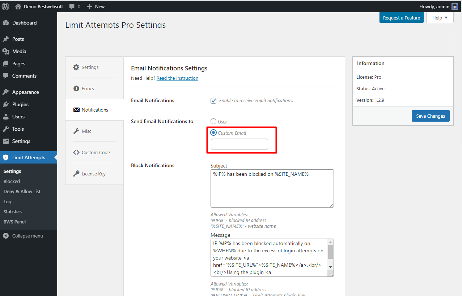Click the WordPress logo icon
This screenshot has width=462, height=296.
tap(6, 6)
